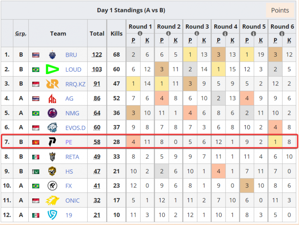Click the Grp. column header abbreviation
The height and width of the screenshot is (225, 299).
point(21,34)
